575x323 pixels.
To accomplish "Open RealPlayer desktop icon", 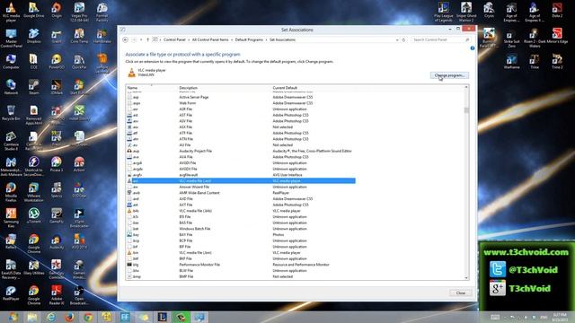I will (11, 293).
